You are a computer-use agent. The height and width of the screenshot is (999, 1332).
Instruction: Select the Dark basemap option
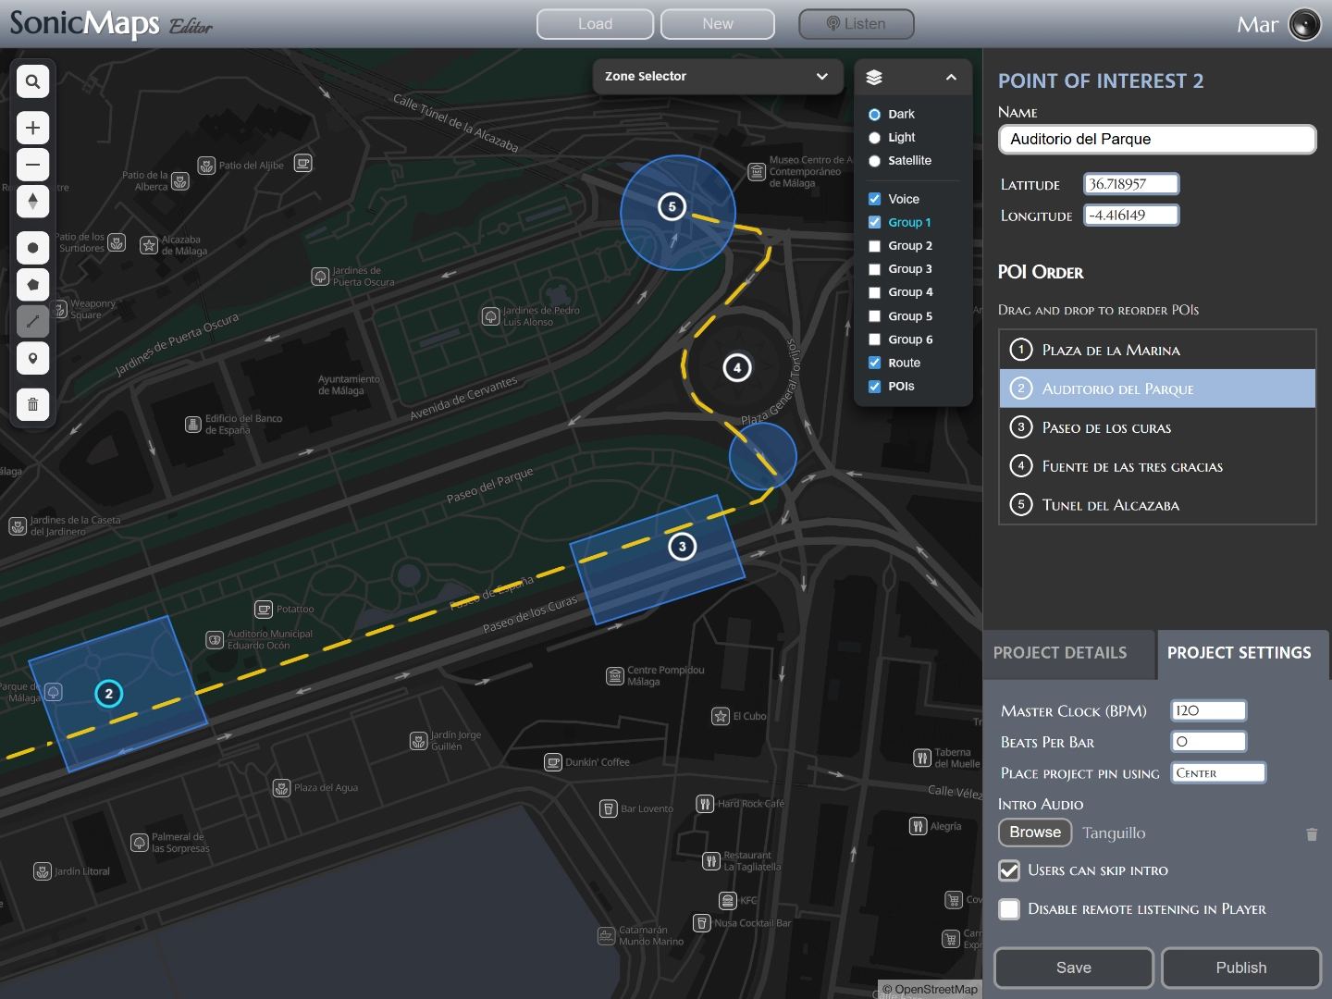click(x=874, y=115)
